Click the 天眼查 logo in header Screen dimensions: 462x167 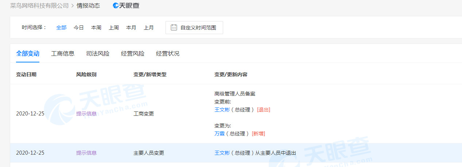126,5
